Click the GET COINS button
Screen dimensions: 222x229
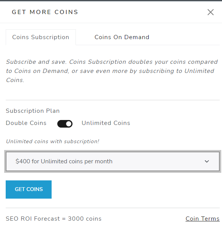pyautogui.click(x=28, y=190)
